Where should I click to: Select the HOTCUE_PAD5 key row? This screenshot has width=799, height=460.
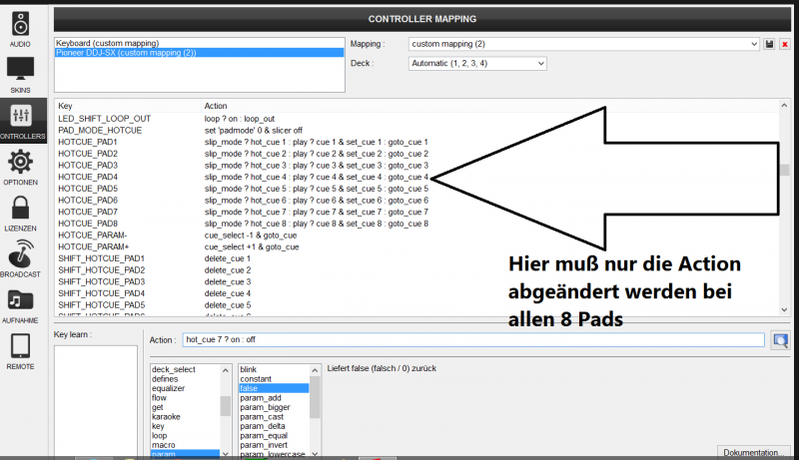click(x=416, y=189)
